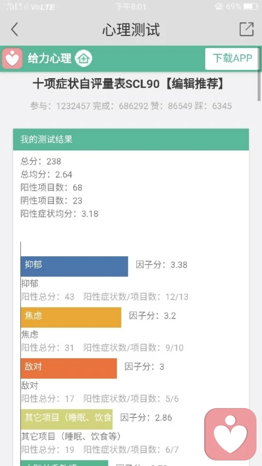Tap the back arrow icon

click(x=15, y=30)
